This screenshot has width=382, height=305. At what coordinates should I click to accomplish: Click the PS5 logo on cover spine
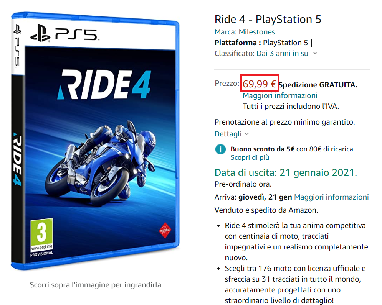pyautogui.click(x=17, y=46)
